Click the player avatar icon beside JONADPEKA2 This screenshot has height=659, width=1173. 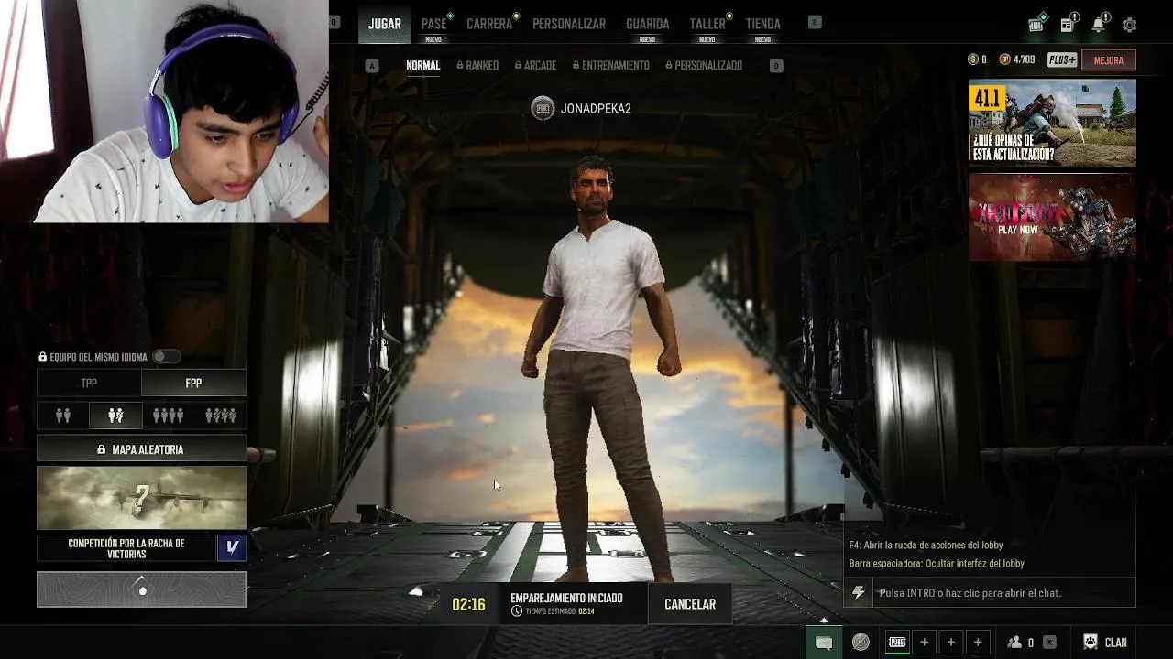click(543, 109)
